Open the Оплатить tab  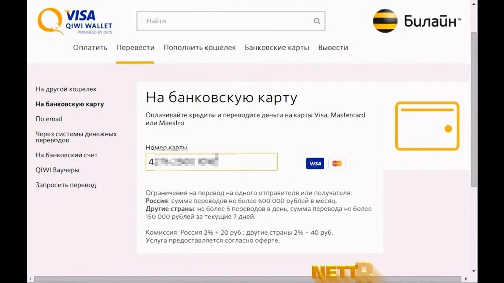[x=90, y=48]
